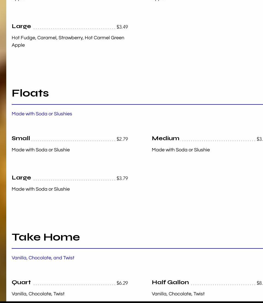This screenshot has height=303, width=263.
Task: Click the Take Home section heading
Action: [x=46, y=237]
